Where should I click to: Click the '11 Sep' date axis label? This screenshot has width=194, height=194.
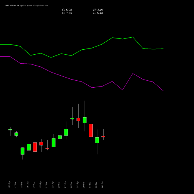click(x=16, y=185)
